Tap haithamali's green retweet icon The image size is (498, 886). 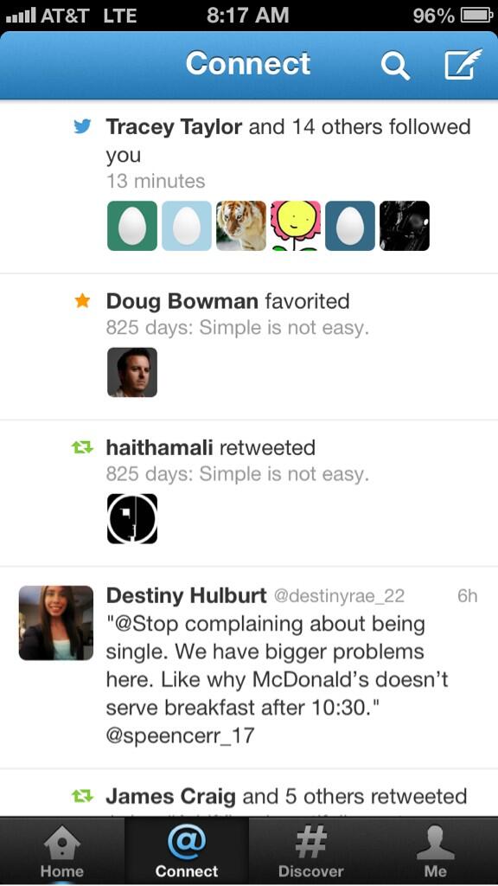(x=82, y=447)
